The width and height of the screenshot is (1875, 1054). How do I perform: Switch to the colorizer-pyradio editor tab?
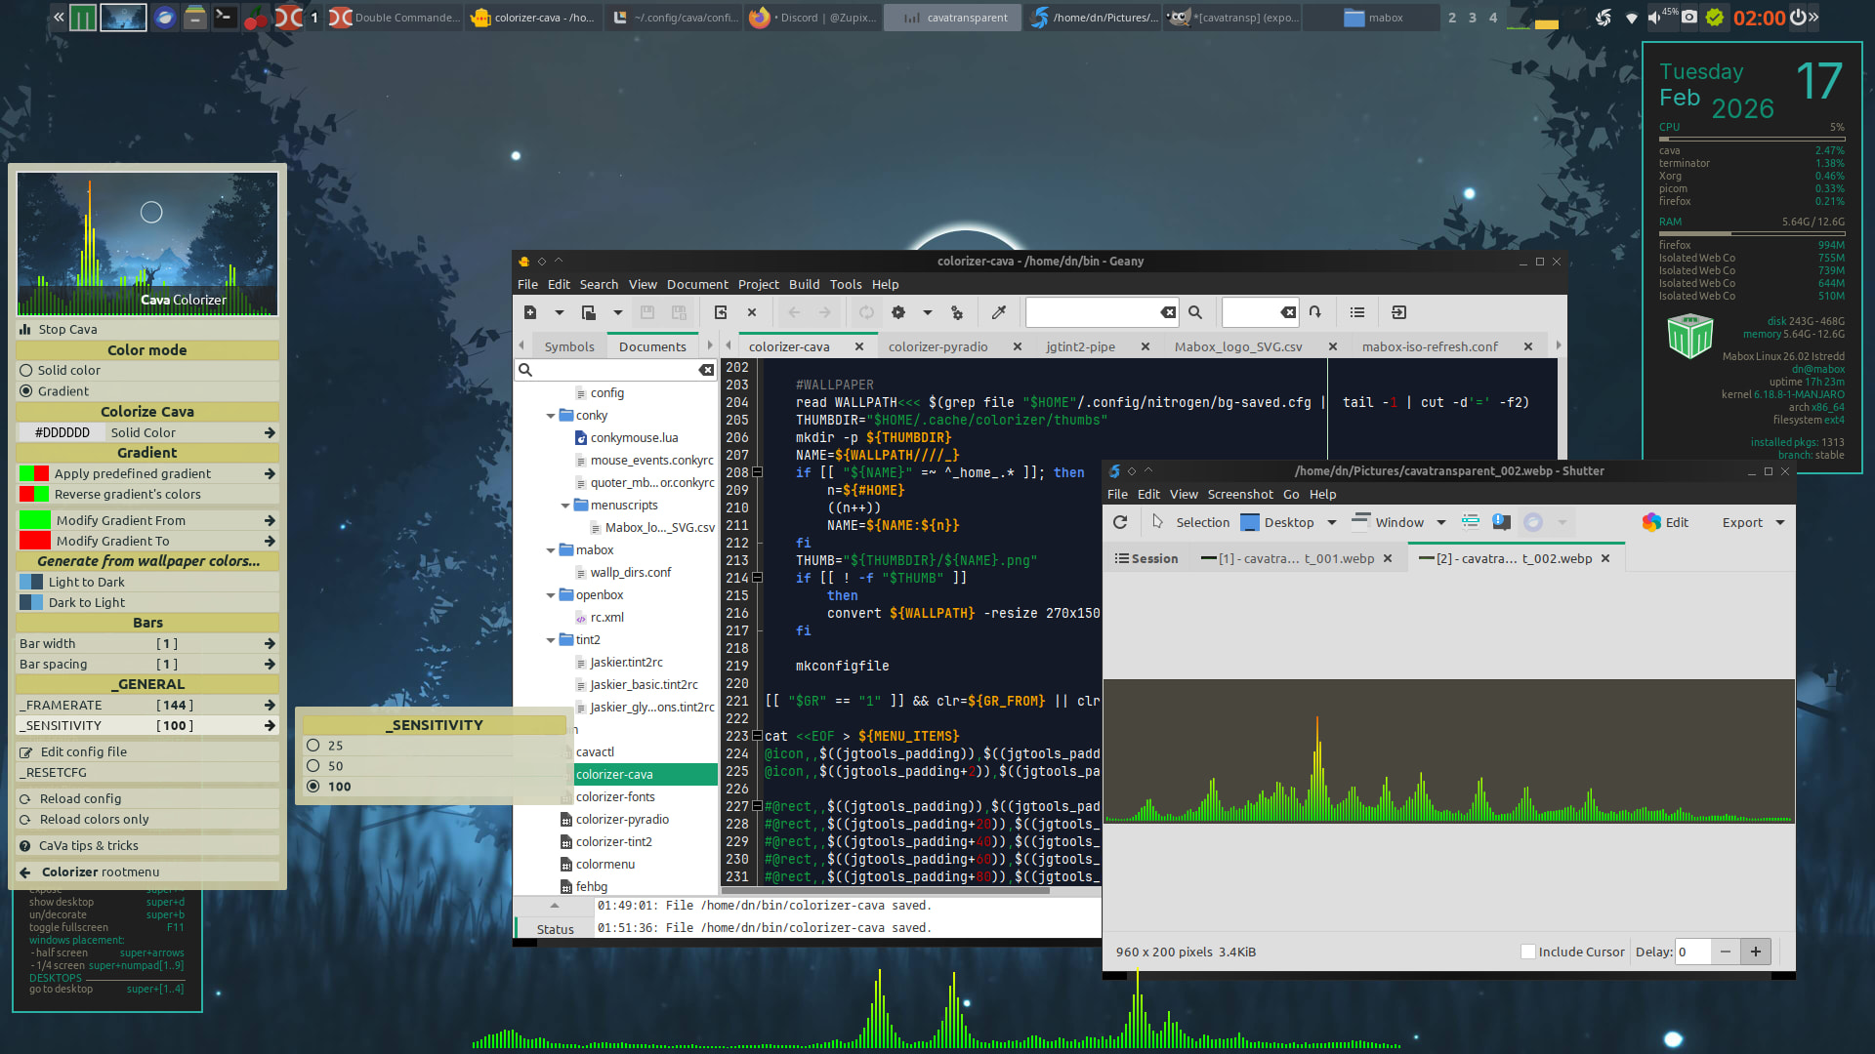coord(937,346)
